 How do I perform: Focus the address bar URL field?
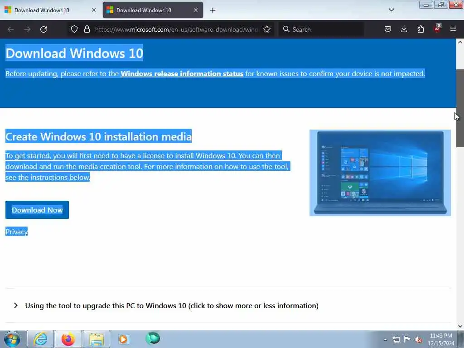176,29
